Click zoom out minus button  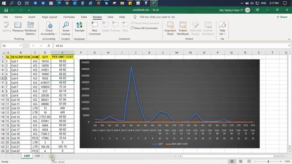[255, 161]
